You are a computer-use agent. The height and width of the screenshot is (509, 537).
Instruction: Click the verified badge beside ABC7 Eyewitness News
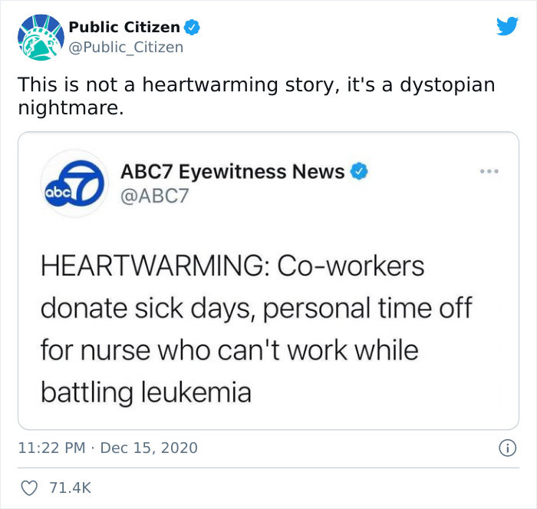coord(358,171)
